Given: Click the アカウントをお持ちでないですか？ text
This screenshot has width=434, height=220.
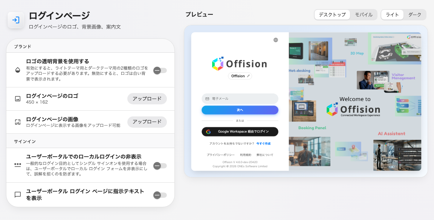Looking at the screenshot, I should coord(232,144).
